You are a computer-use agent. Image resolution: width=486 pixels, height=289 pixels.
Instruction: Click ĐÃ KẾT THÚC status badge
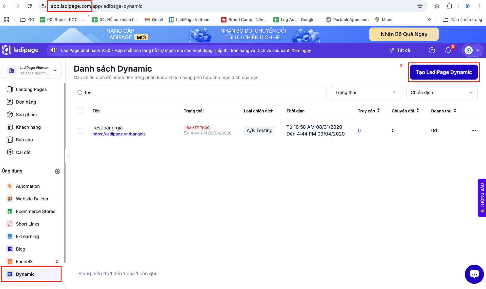tap(198, 128)
